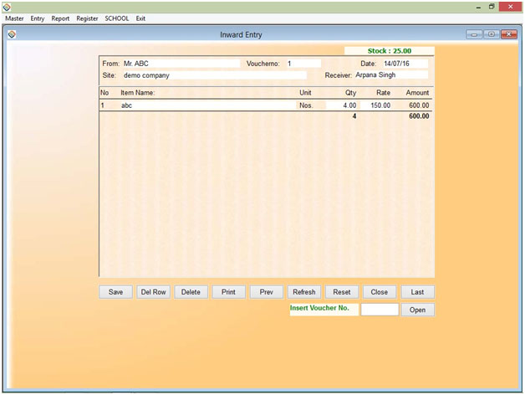The width and height of the screenshot is (525, 395).
Task: Click the Open button beside voucher field
Action: [417, 310]
